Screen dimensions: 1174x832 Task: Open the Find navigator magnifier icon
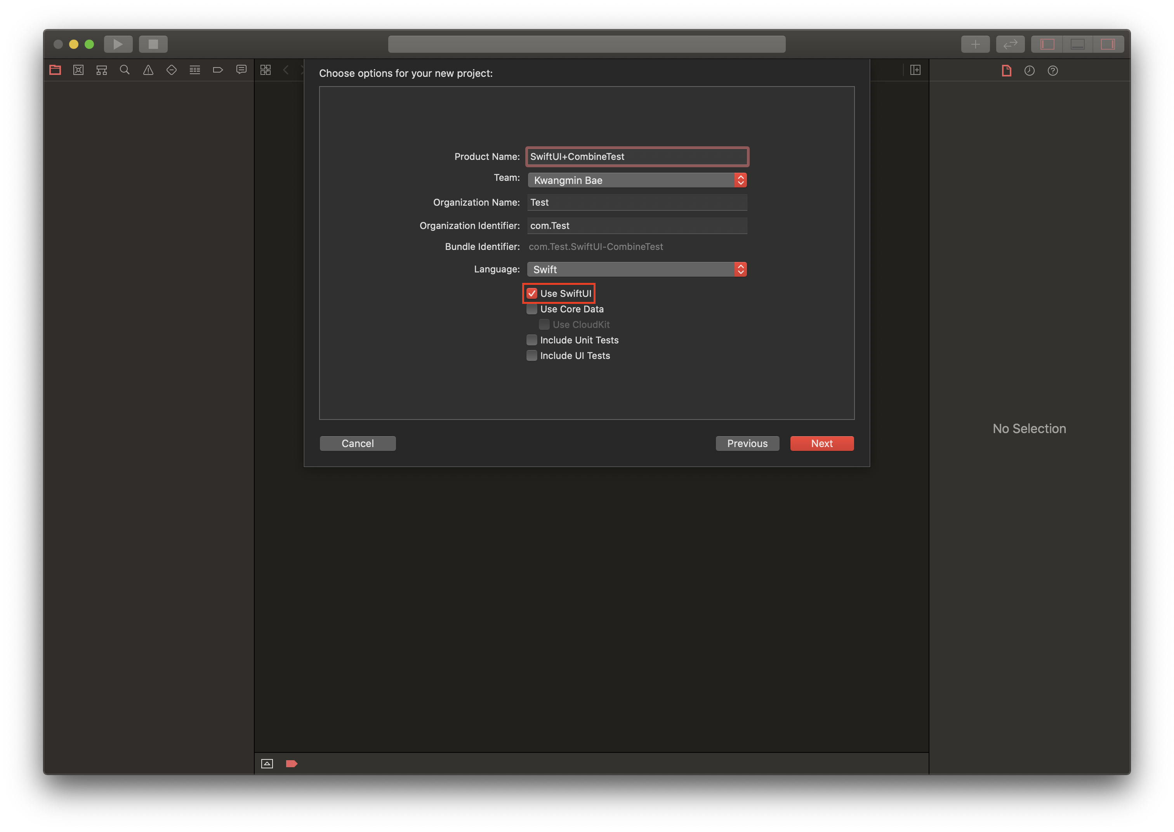125,70
